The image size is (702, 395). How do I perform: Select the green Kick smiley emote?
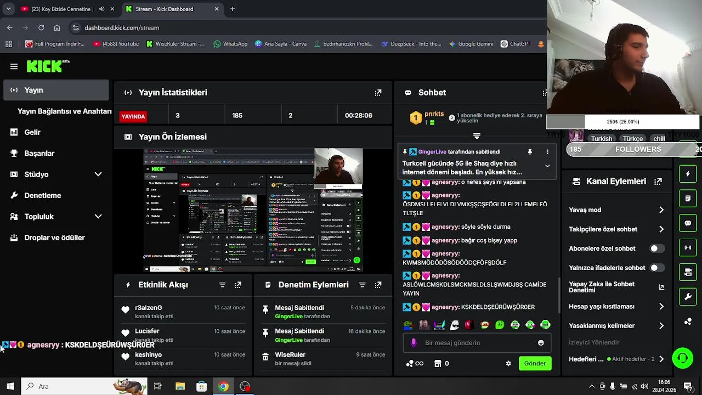(x=500, y=325)
